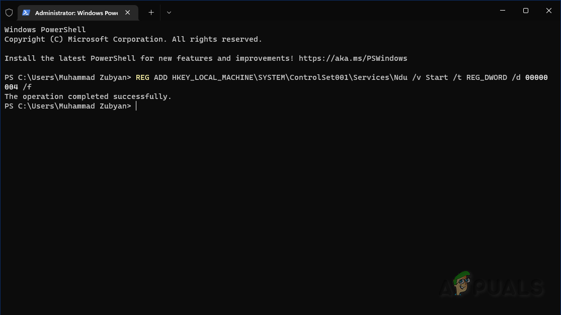The height and width of the screenshot is (315, 561).
Task: Close the terminal window
Action: 548,11
